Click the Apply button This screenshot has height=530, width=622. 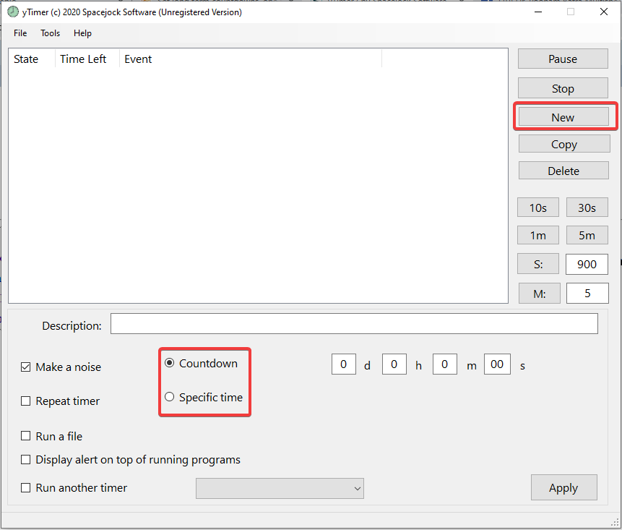pyautogui.click(x=563, y=487)
